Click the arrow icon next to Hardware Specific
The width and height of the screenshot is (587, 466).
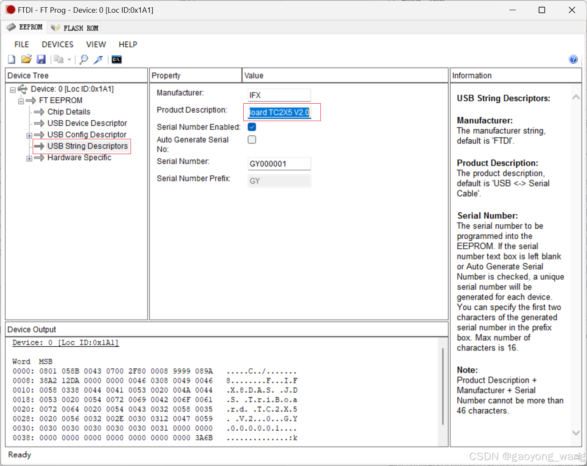[39, 157]
